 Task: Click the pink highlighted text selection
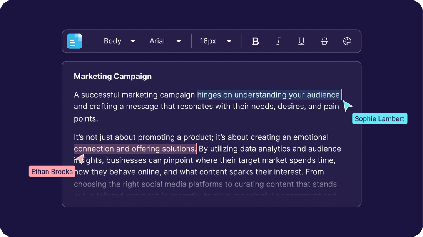[135, 149]
